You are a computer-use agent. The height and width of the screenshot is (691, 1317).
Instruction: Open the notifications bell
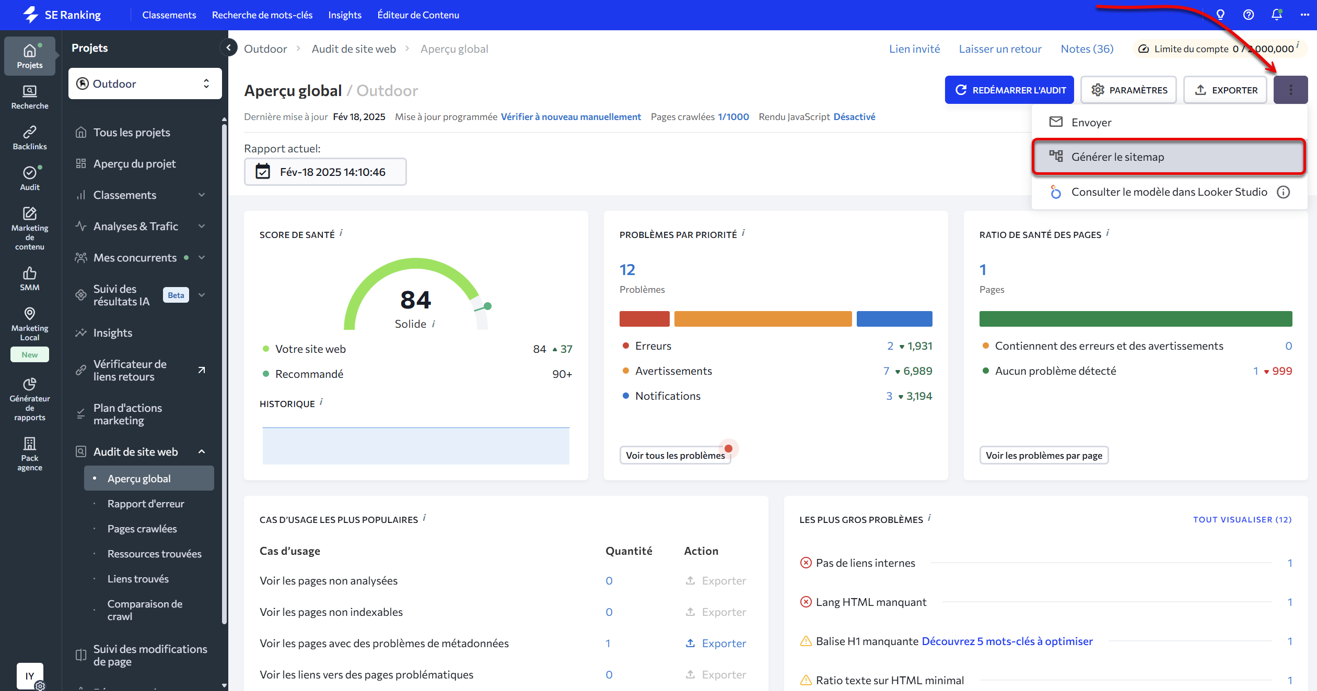1277,15
